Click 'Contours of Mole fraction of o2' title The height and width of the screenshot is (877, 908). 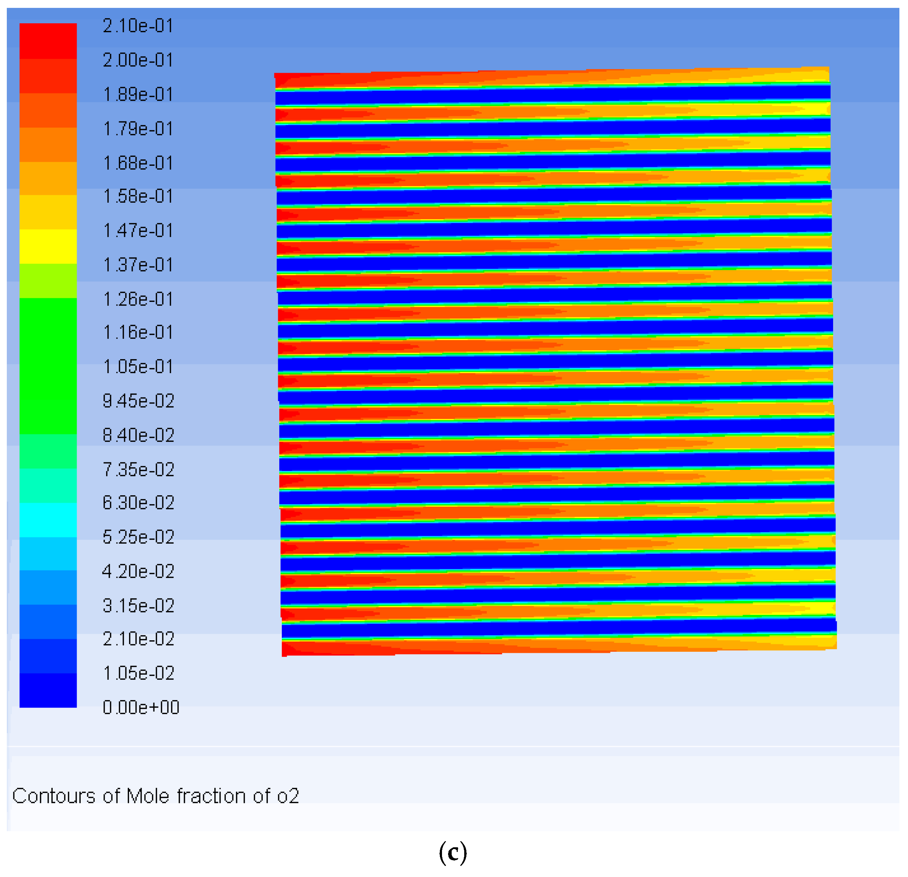[x=156, y=796]
